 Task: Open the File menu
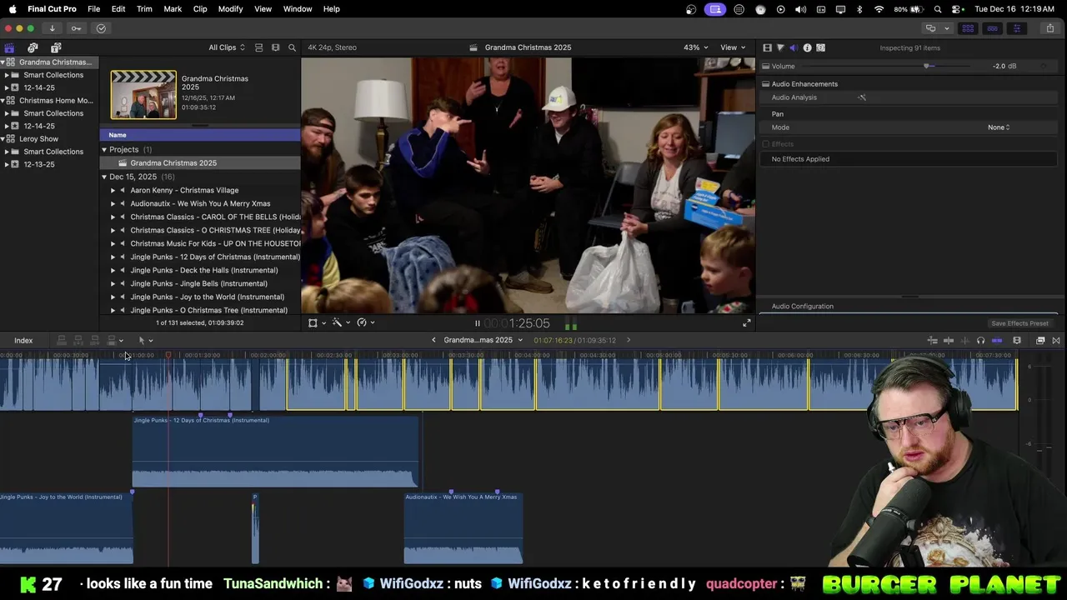pos(94,8)
